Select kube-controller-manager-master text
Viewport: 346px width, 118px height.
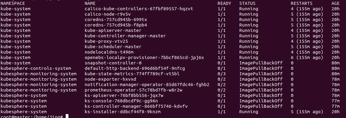point(125,36)
